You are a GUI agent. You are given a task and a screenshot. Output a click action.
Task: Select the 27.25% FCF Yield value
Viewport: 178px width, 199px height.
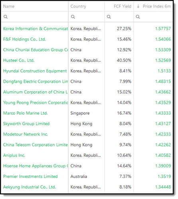pyautogui.click(x=124, y=29)
